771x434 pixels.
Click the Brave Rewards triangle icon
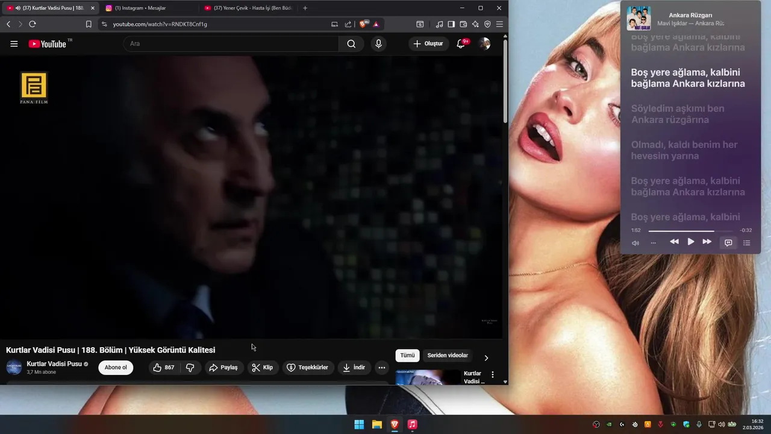pyautogui.click(x=376, y=24)
